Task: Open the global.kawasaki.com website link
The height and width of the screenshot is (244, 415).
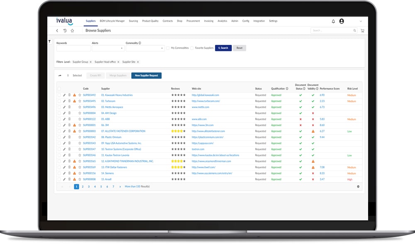Action: tap(205, 95)
